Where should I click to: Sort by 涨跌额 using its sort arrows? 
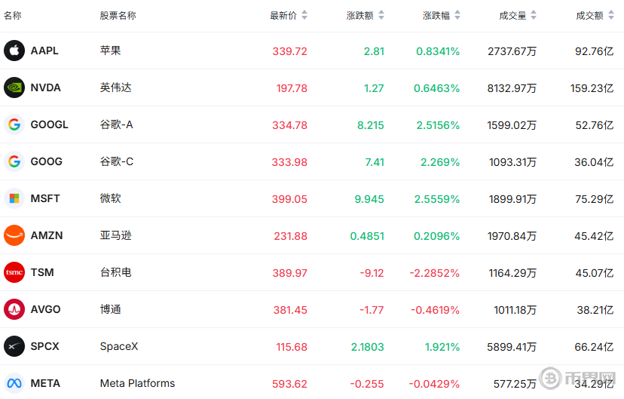click(381, 15)
